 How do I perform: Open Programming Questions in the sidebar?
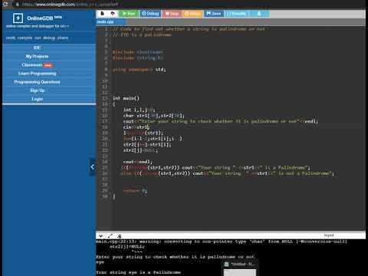(37, 82)
